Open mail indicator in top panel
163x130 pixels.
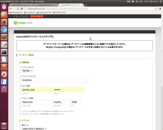coord(133,2)
